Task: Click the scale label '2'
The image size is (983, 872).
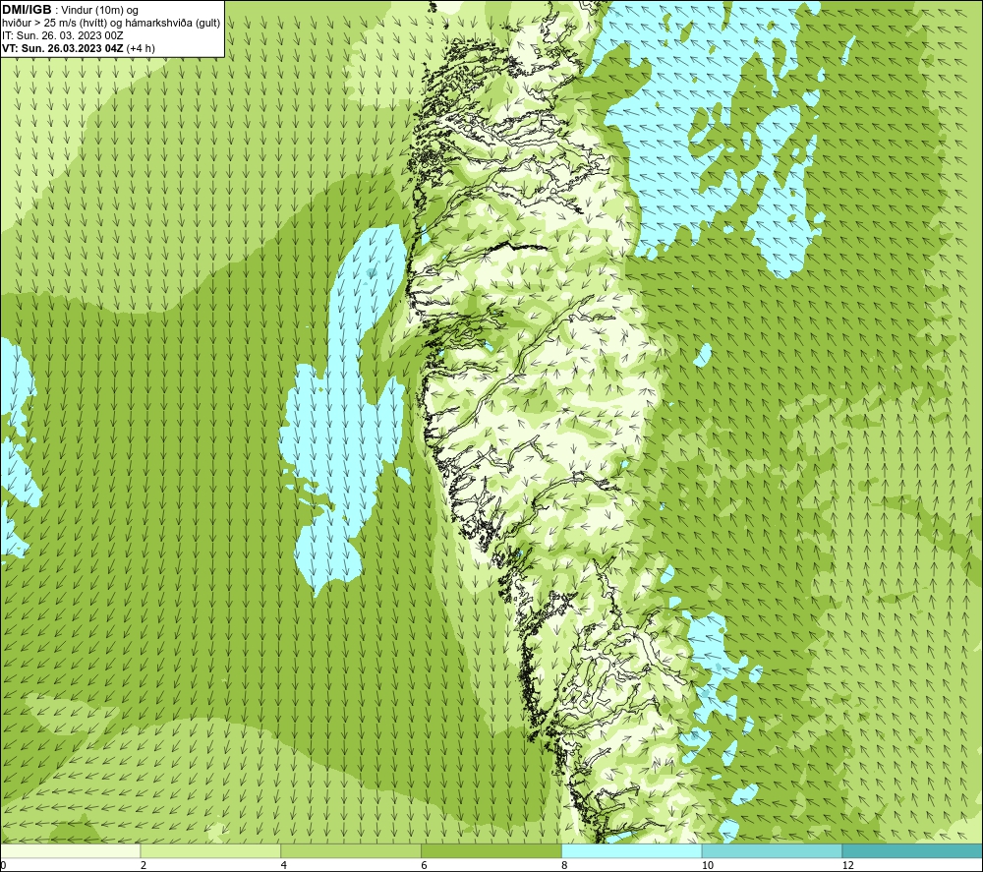Action: click(x=144, y=865)
